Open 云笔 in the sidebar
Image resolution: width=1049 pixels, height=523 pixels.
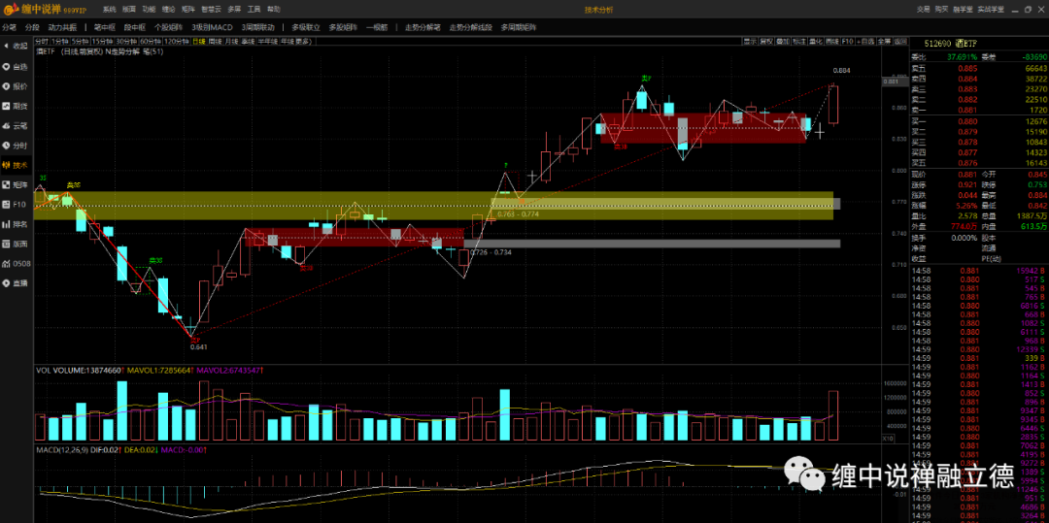click(15, 125)
